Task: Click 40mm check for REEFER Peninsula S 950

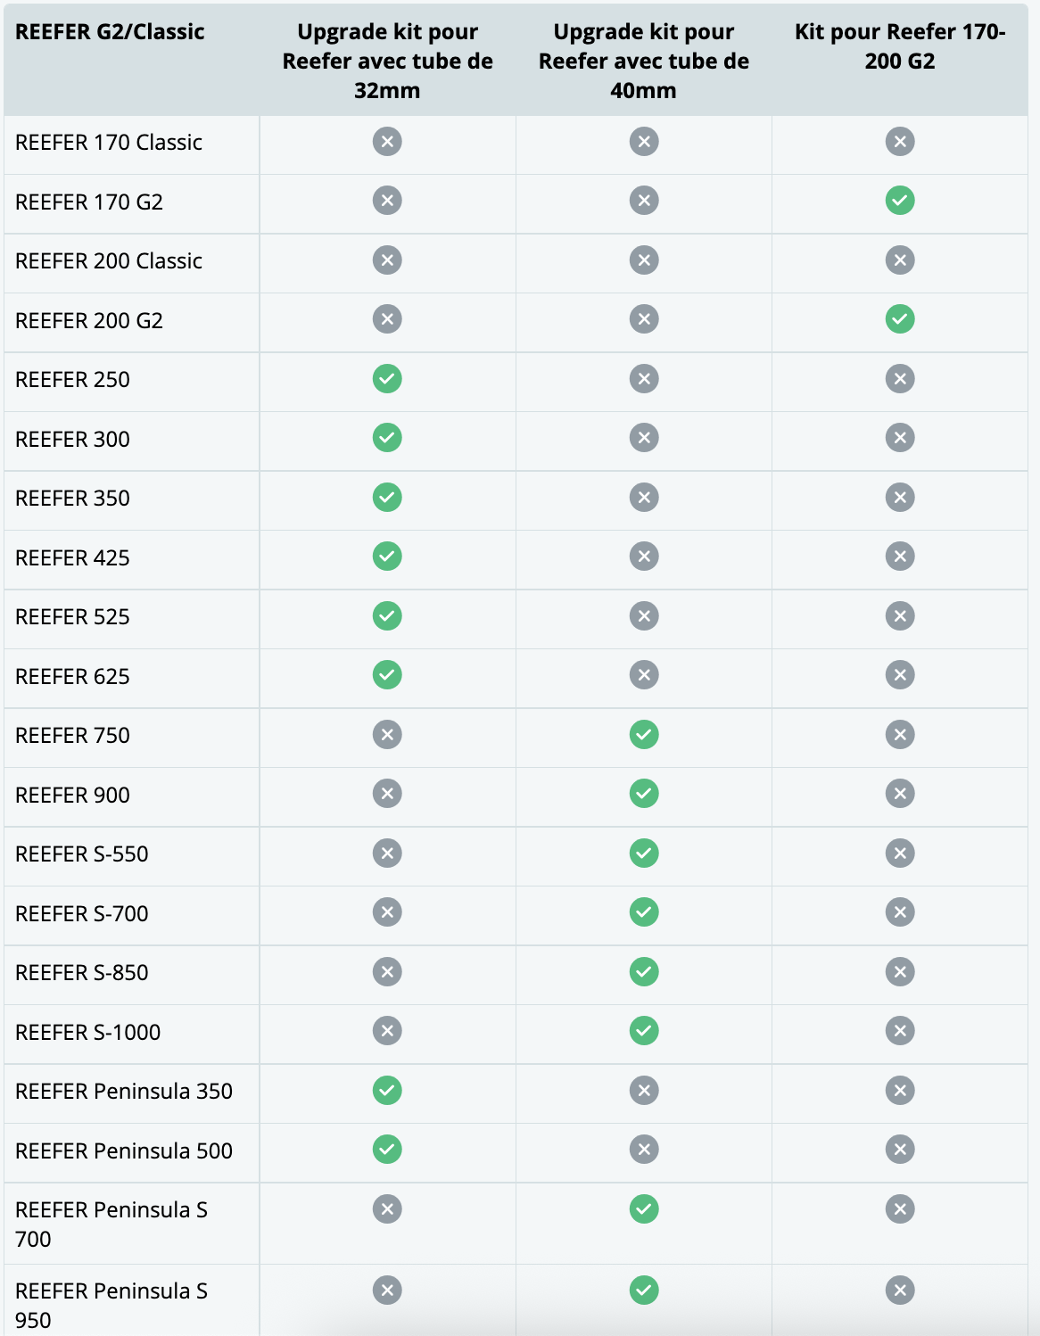Action: pos(643,1290)
